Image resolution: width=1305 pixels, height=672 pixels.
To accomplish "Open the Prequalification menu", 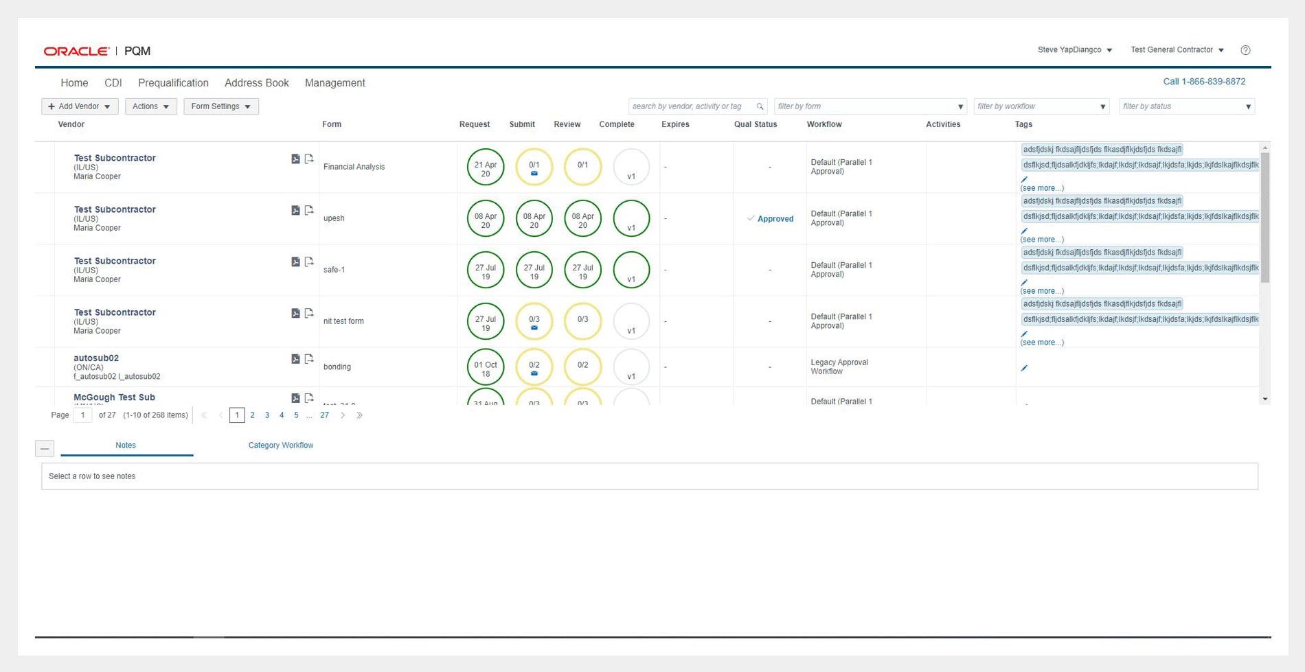I will [173, 83].
